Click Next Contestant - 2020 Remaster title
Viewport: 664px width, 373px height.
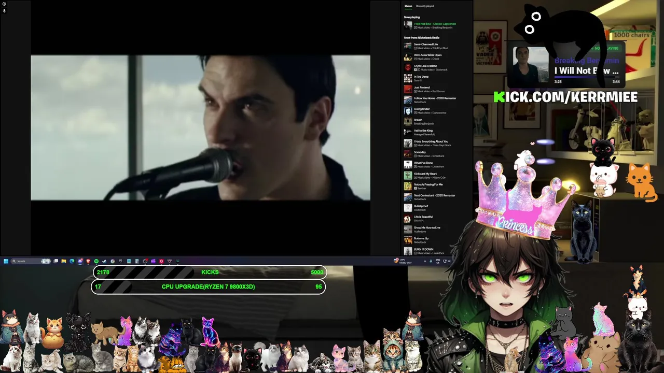point(435,195)
